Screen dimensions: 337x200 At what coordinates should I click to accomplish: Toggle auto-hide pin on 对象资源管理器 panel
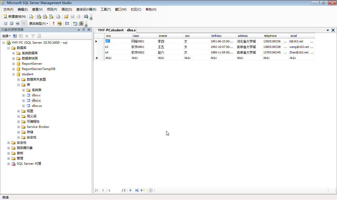coord(84,30)
